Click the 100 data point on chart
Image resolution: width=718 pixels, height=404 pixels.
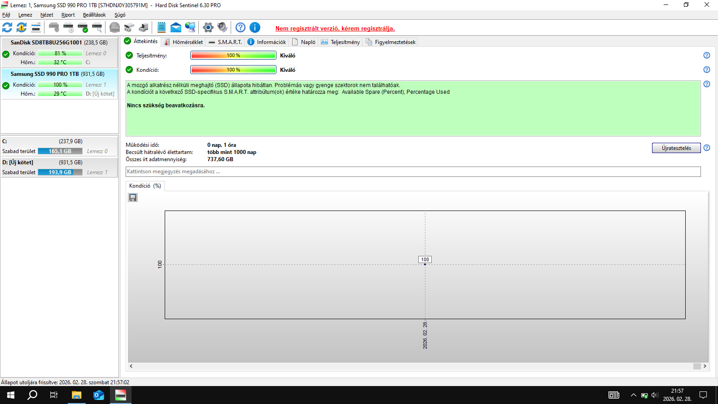[x=425, y=264]
